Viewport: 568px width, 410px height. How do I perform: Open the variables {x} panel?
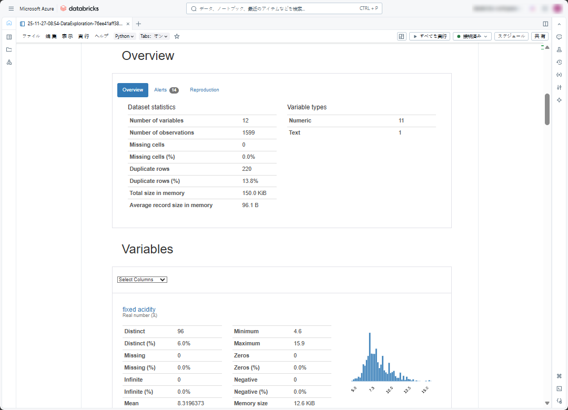click(559, 75)
